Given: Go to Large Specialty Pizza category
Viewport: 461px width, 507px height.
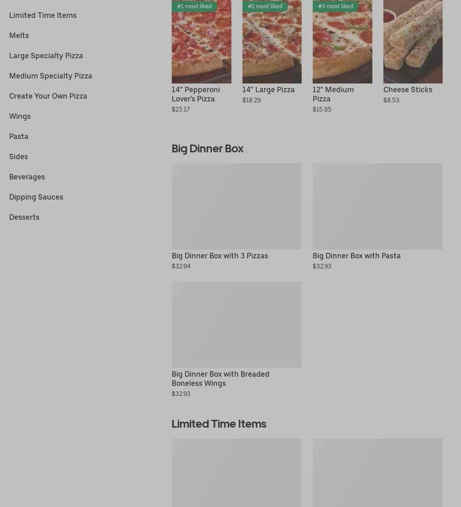Looking at the screenshot, I should [46, 56].
